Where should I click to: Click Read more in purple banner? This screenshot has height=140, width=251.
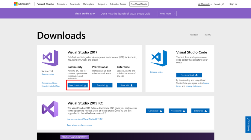(x=167, y=14)
